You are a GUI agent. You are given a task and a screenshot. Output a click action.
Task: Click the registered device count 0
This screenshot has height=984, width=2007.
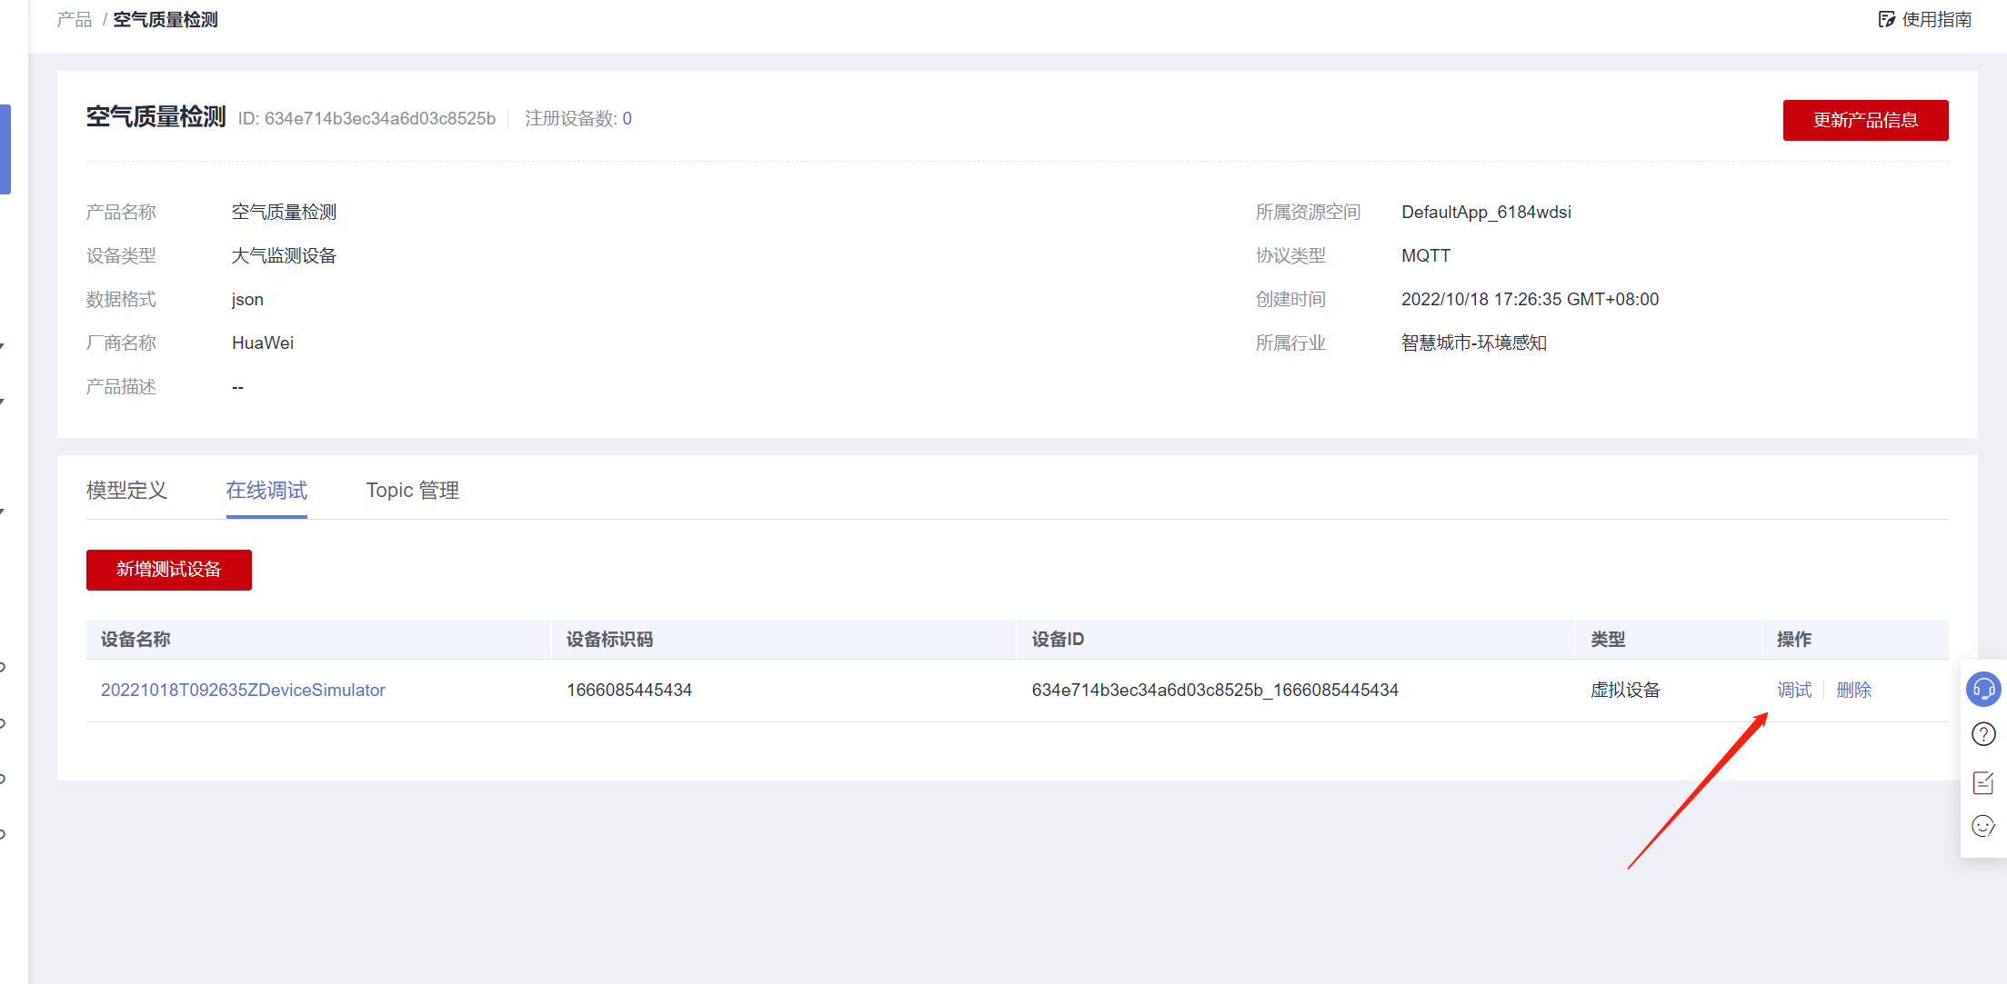pyautogui.click(x=627, y=119)
